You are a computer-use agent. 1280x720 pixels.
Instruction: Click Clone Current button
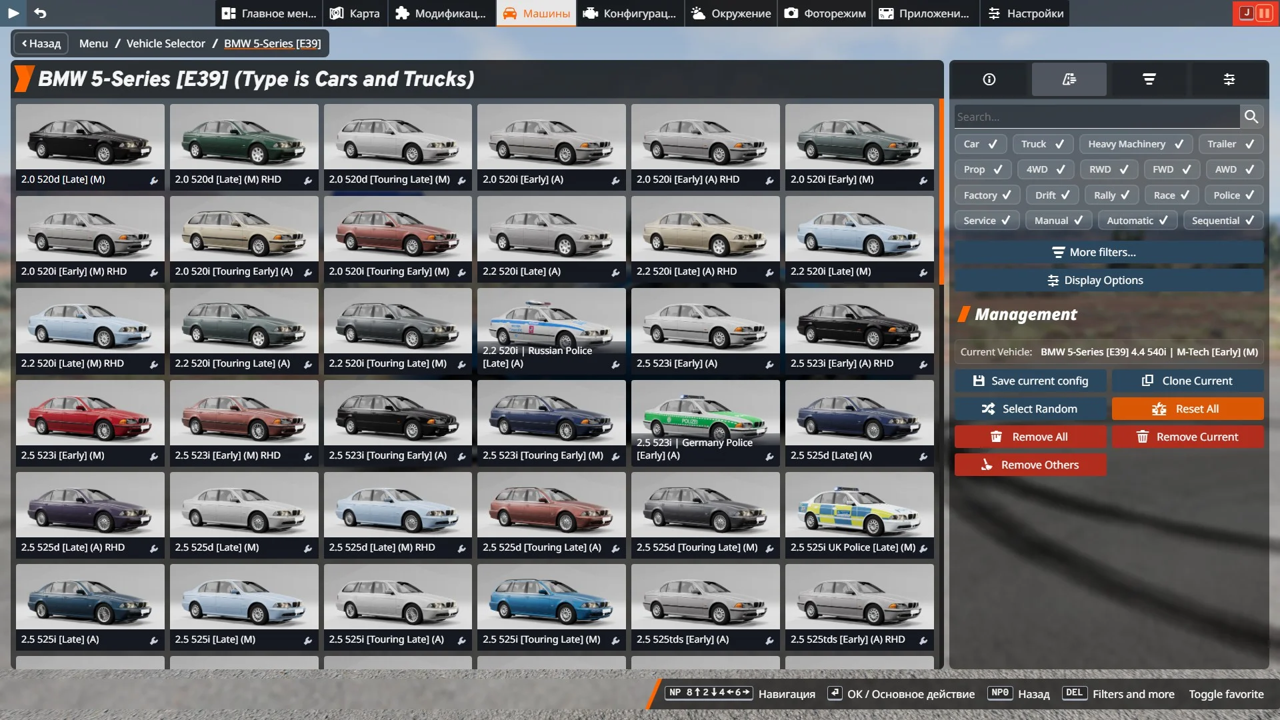click(1188, 381)
